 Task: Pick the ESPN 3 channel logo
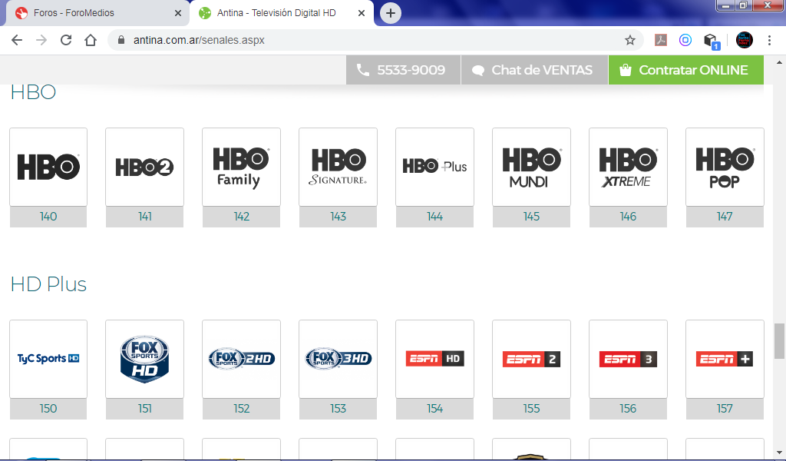(628, 359)
